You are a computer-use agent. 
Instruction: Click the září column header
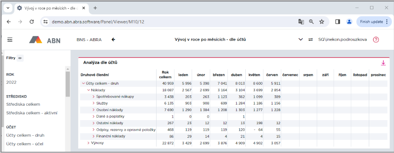click(x=326, y=74)
